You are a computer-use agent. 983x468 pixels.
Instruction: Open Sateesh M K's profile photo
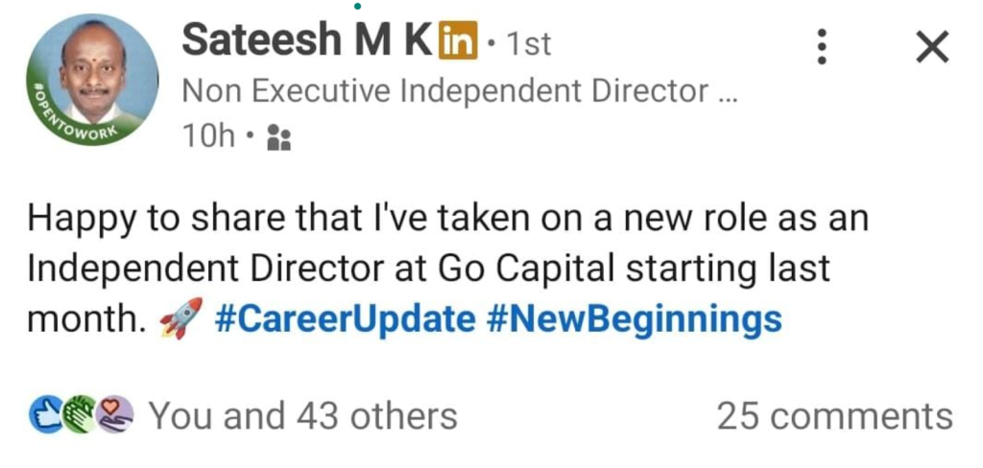[94, 75]
